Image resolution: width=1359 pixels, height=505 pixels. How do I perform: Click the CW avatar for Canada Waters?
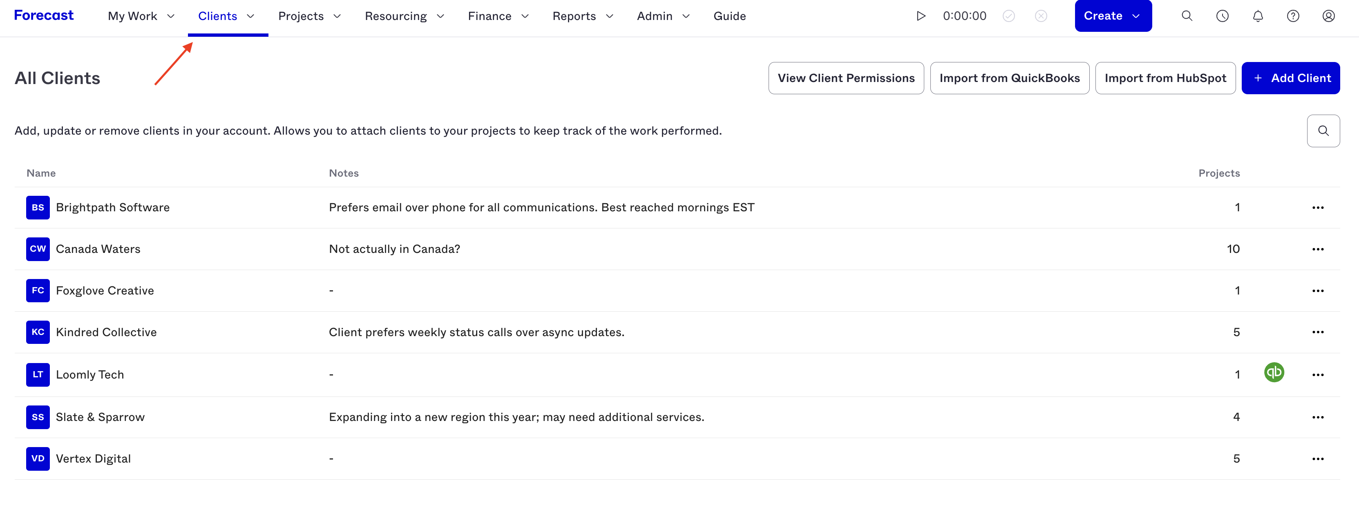point(38,249)
